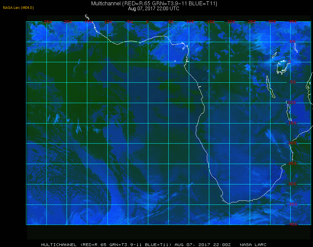Click the 0 longitude label between 5W and 5E
Viewport: 313px width, 247px height.
point(147,22)
